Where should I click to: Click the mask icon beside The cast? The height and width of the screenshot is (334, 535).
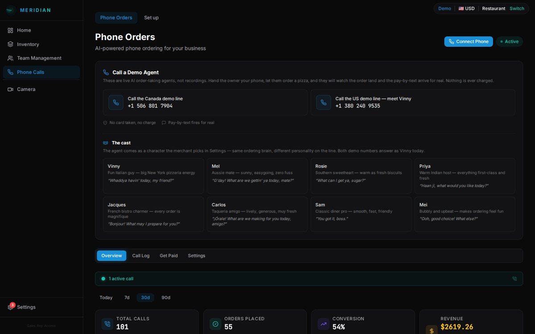[x=106, y=143]
